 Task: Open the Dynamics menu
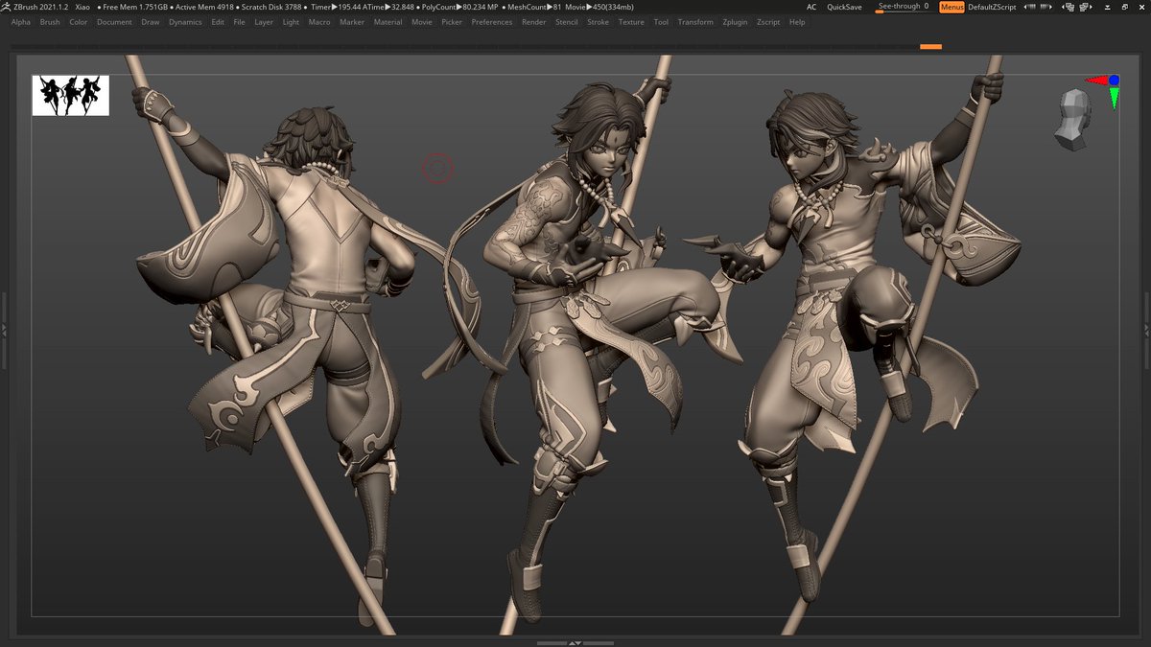tap(185, 22)
